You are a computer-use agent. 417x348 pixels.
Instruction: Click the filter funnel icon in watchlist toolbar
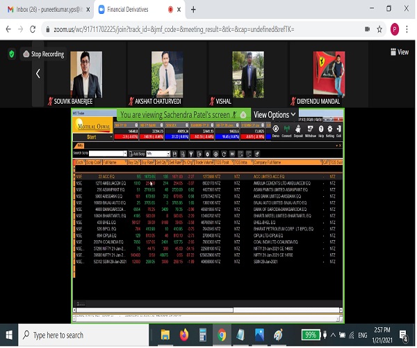click(191, 154)
